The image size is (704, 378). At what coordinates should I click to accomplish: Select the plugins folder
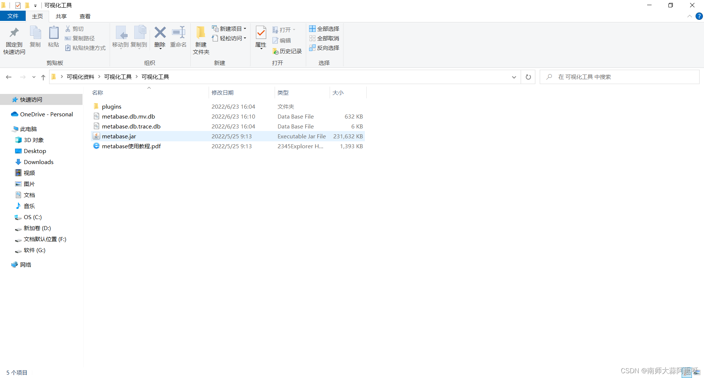(x=228, y=106)
